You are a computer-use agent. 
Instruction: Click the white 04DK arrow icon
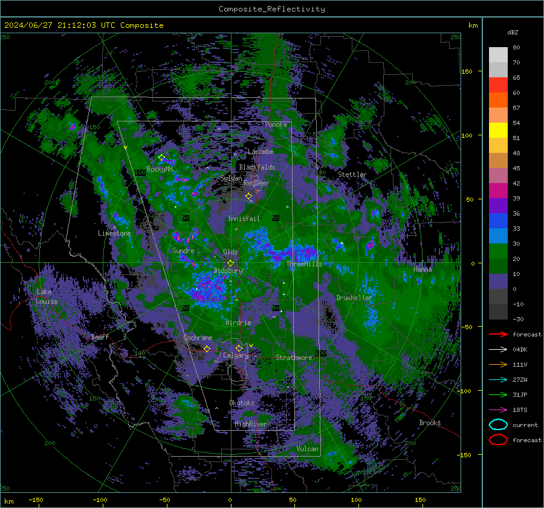[498, 349]
